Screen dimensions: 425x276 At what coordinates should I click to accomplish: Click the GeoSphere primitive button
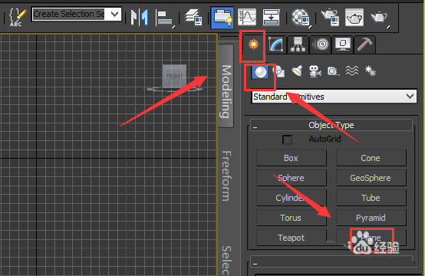tap(371, 178)
